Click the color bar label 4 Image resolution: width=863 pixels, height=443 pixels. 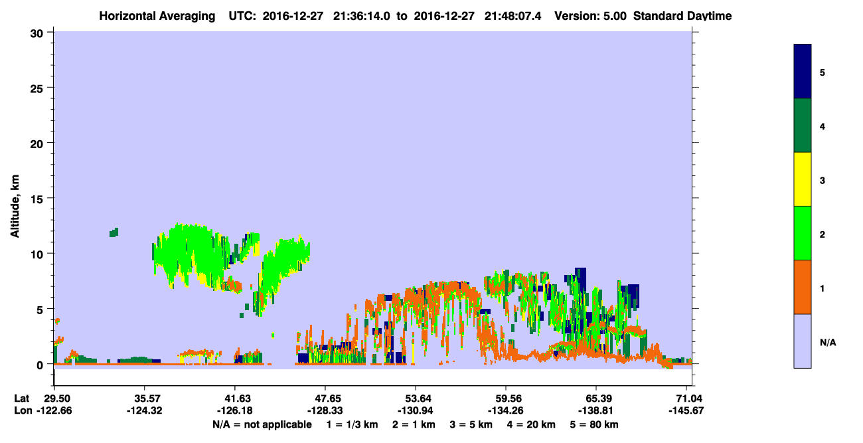(x=823, y=126)
